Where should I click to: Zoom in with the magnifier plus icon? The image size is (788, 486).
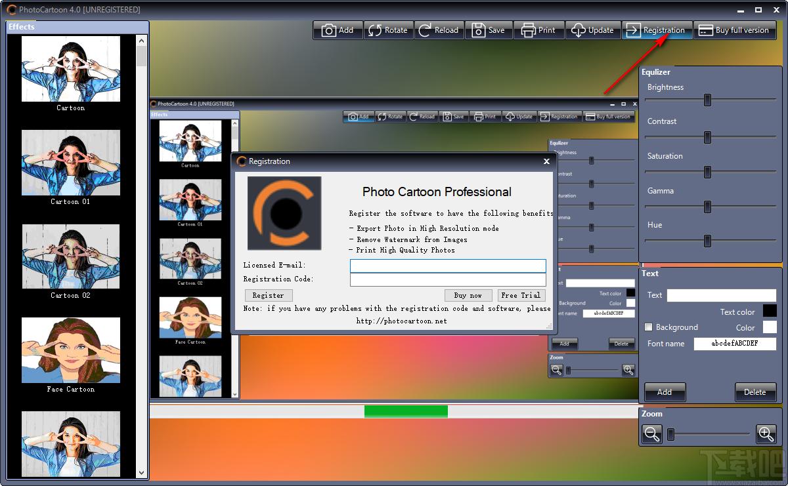coord(766,434)
